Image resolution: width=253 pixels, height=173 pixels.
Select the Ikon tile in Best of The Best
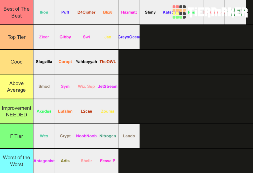coord(44,12)
